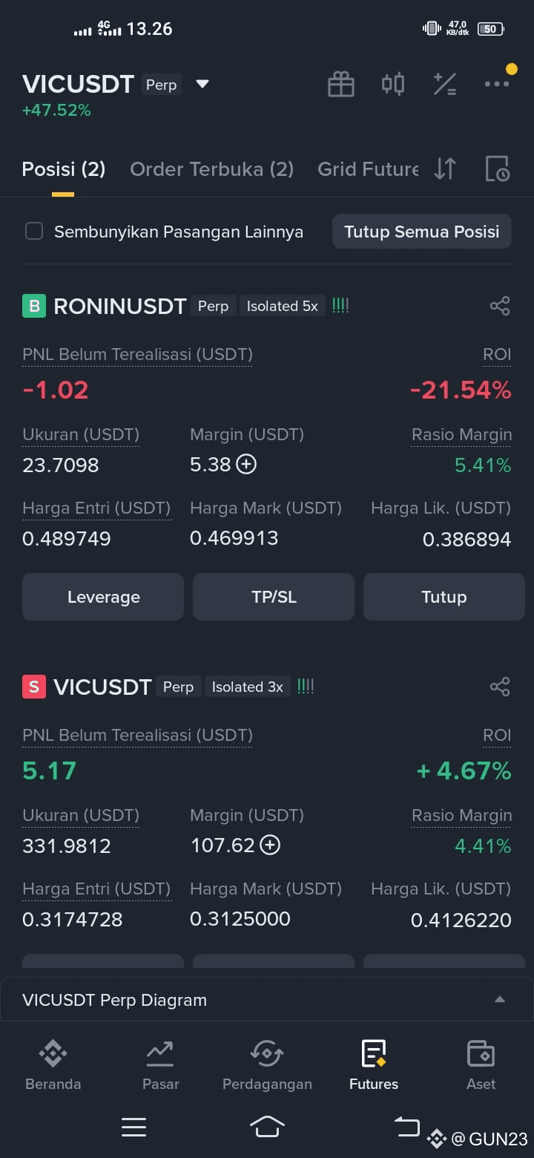Add margin to VICUSDT position

coord(270,845)
